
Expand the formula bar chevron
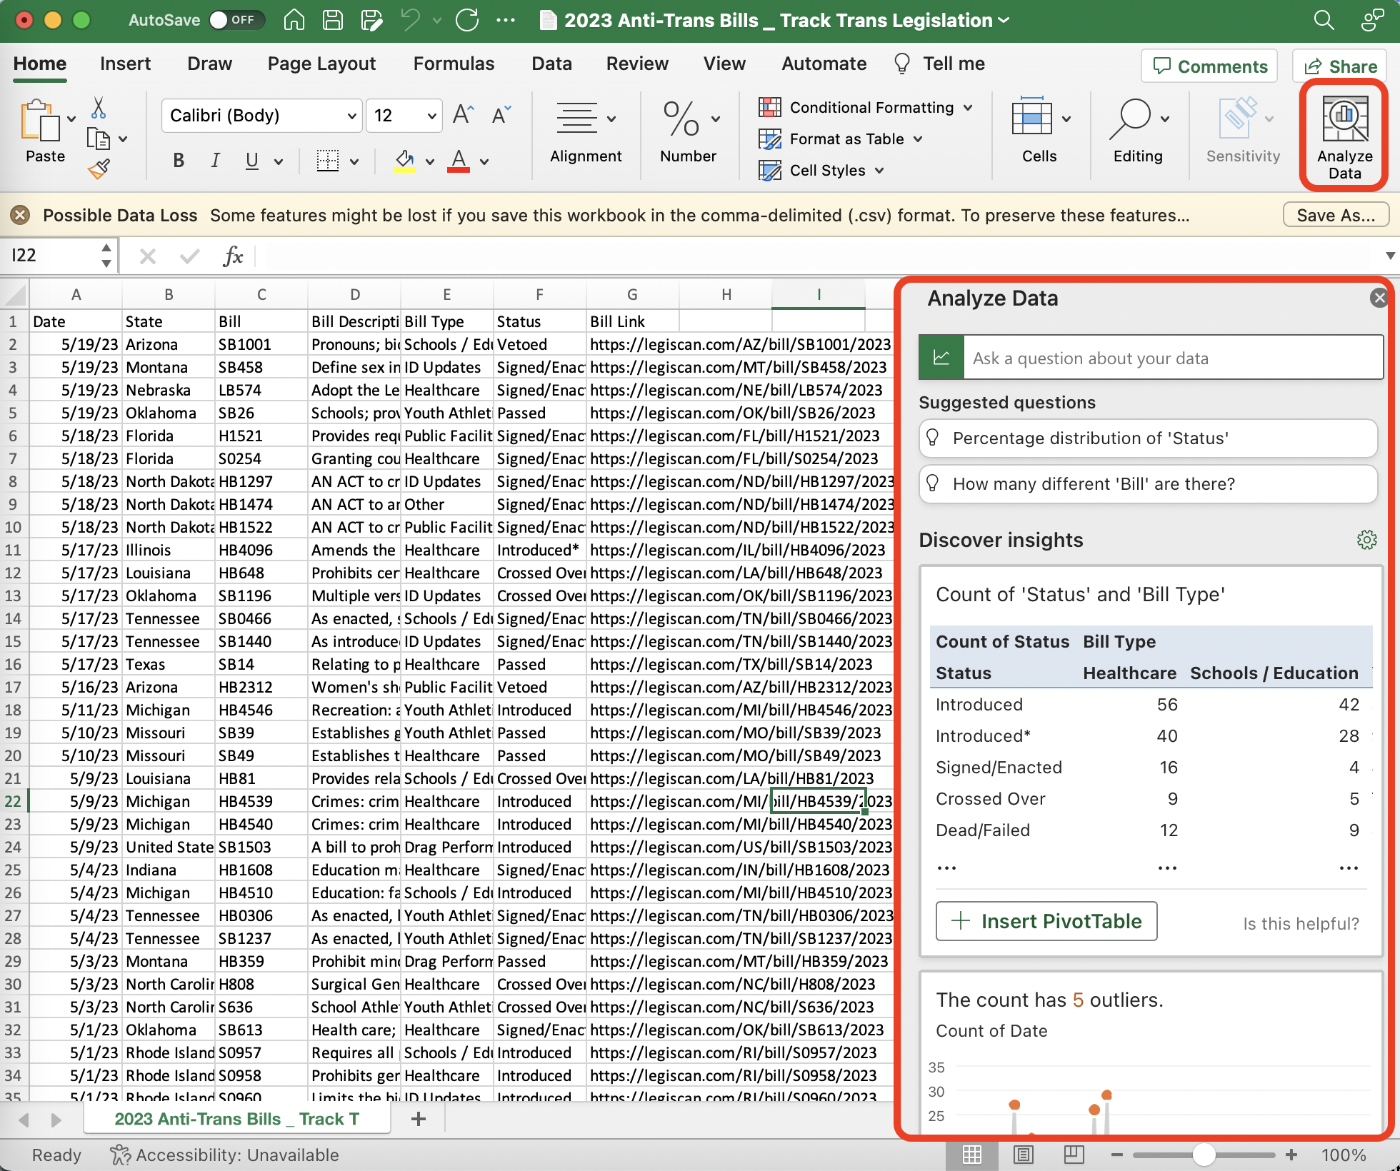pos(1389,256)
